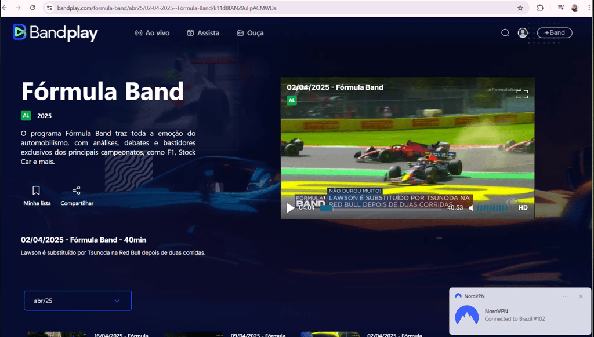Click the +Band button
594x337 pixels.
tap(555, 33)
